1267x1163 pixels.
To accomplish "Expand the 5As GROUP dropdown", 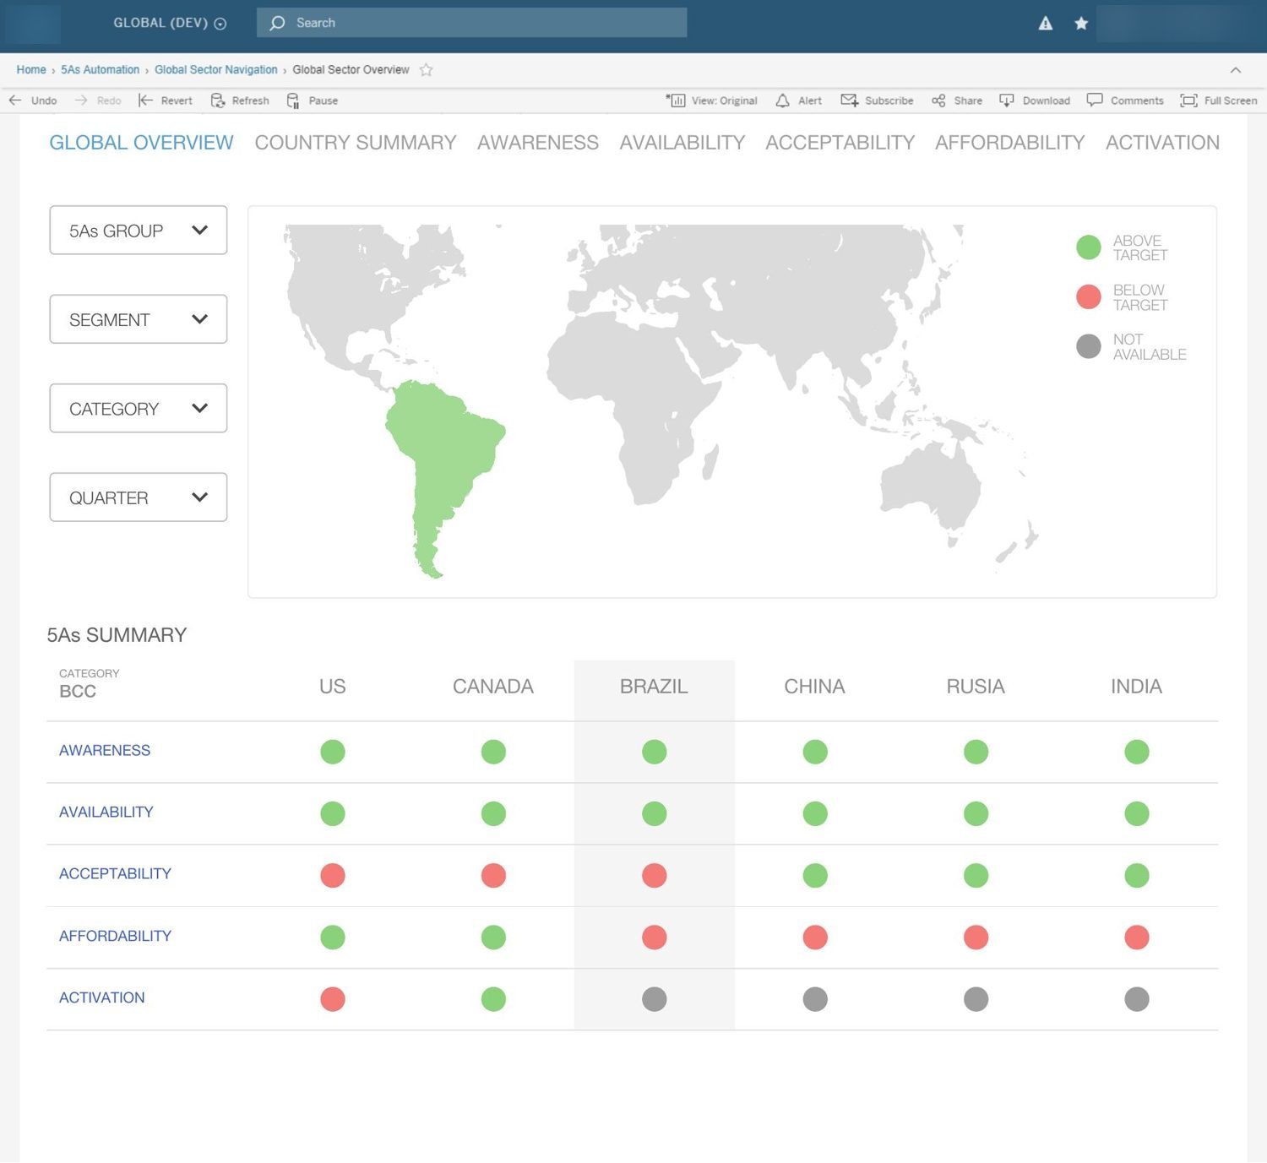I will click(139, 230).
